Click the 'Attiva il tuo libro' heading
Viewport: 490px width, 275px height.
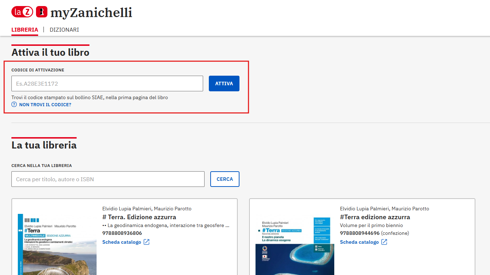pos(50,53)
